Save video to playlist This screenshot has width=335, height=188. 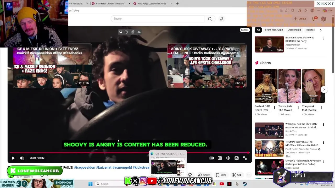221,175
